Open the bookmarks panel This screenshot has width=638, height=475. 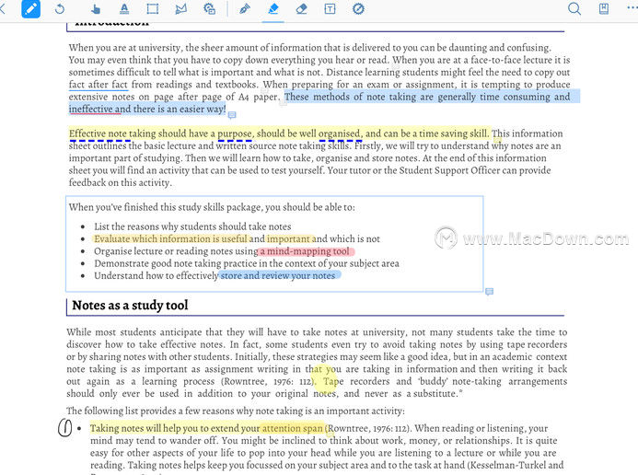click(604, 8)
